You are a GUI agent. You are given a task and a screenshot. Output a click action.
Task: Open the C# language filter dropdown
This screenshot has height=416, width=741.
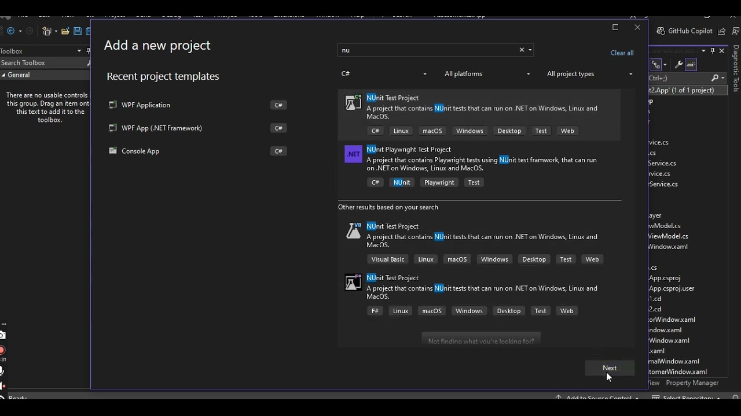tap(384, 73)
